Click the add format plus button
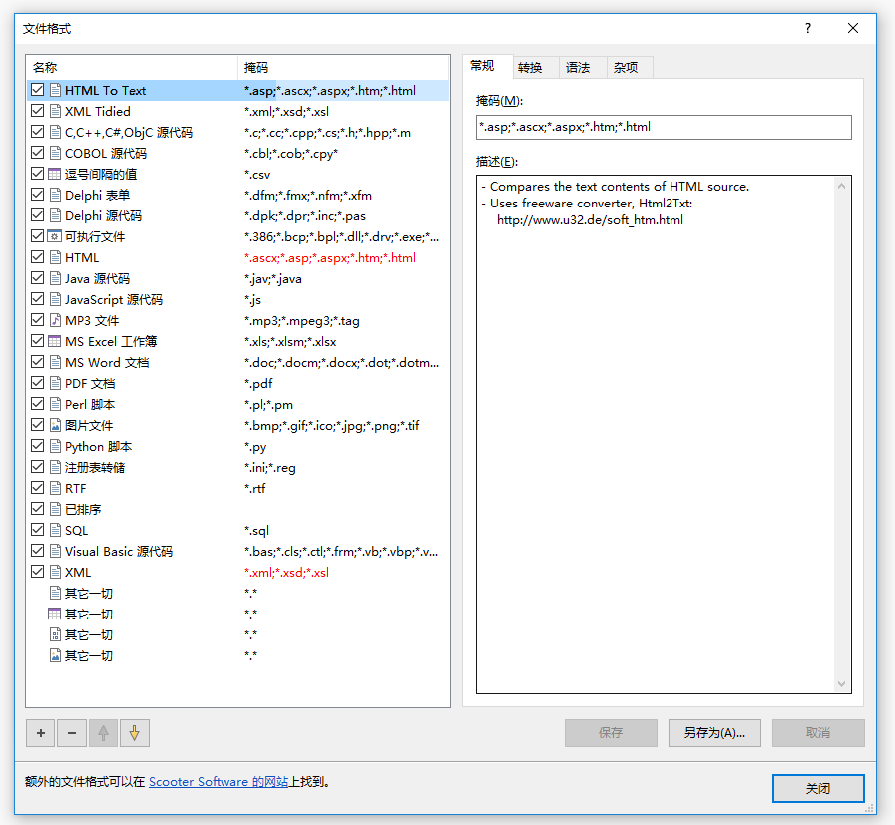895x825 pixels. click(x=40, y=733)
